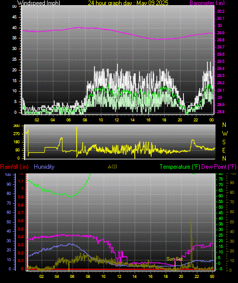Click the wind direction spike near hour 07

tap(77, 142)
